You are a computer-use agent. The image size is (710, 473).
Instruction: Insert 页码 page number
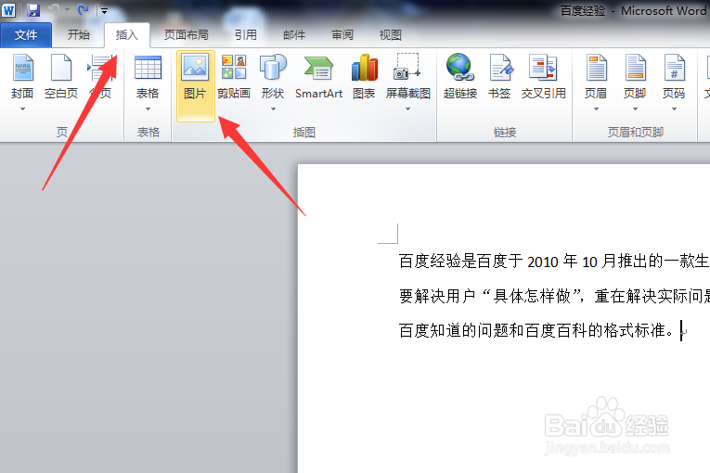pos(674,76)
